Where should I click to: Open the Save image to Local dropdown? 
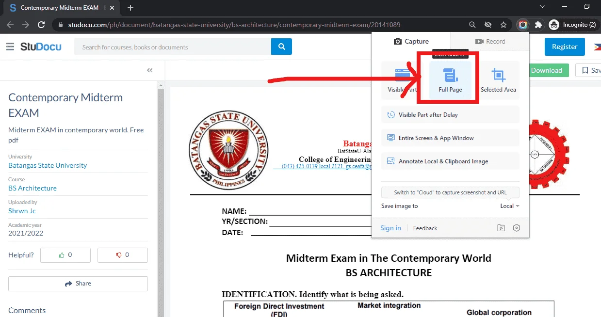point(510,206)
